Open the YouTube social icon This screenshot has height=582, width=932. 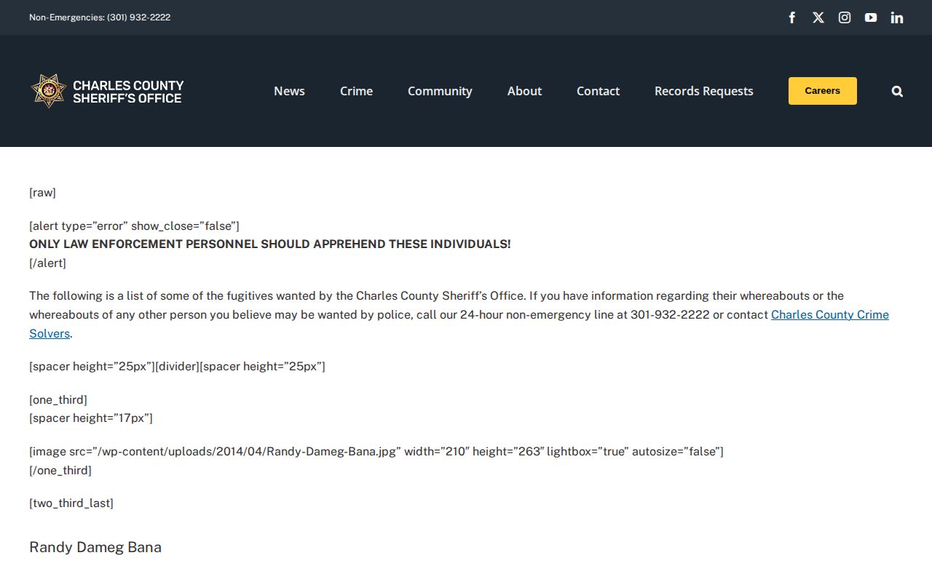click(871, 17)
